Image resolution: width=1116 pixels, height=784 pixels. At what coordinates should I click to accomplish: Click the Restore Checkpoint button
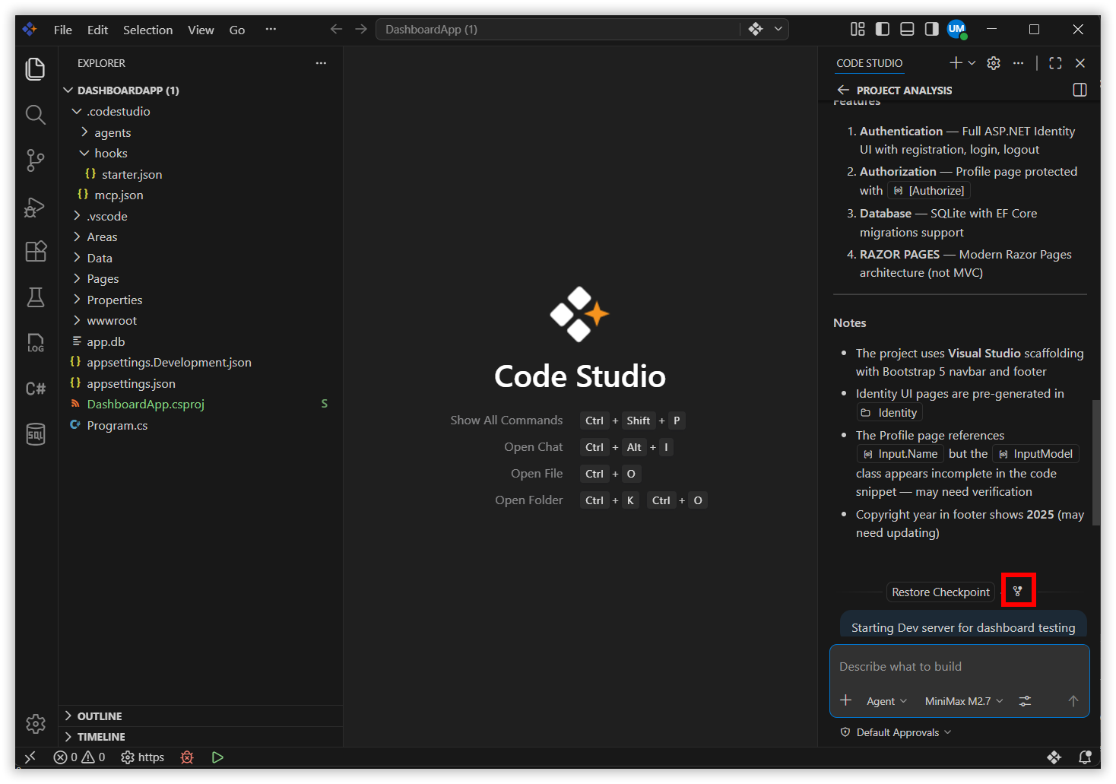tap(940, 592)
